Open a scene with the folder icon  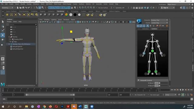(20, 8)
